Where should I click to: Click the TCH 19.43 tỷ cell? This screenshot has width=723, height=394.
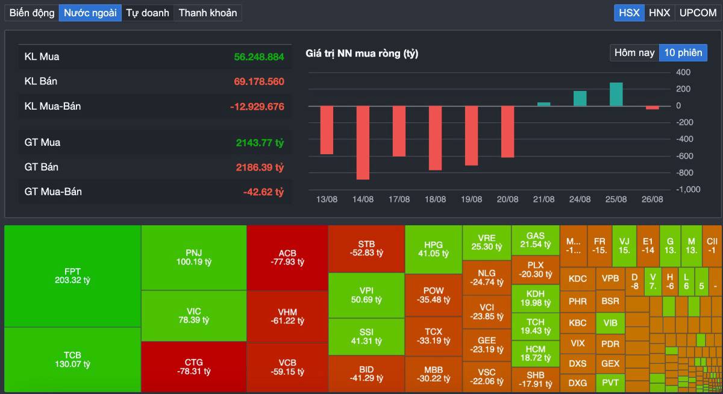click(x=536, y=327)
